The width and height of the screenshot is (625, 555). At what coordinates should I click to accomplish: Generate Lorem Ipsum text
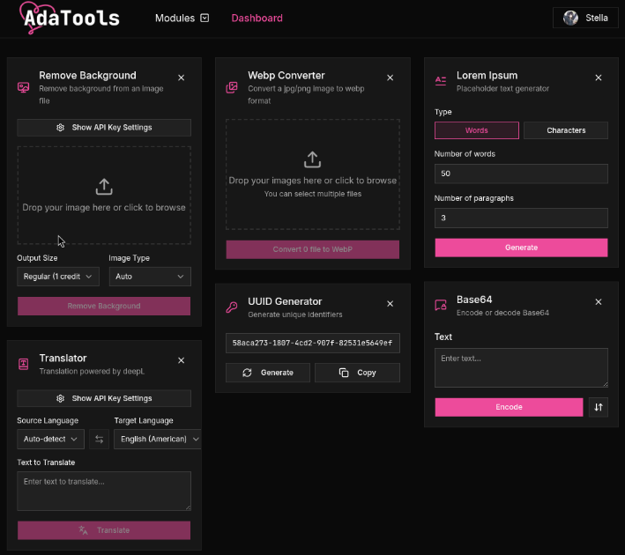[521, 248]
